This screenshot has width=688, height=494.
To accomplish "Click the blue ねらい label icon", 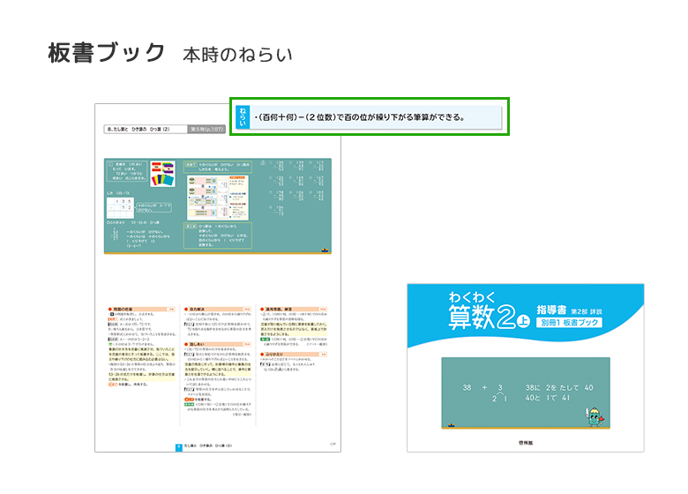I will click(x=242, y=116).
